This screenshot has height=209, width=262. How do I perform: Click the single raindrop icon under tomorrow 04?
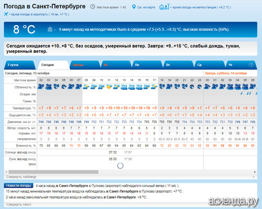242,93
